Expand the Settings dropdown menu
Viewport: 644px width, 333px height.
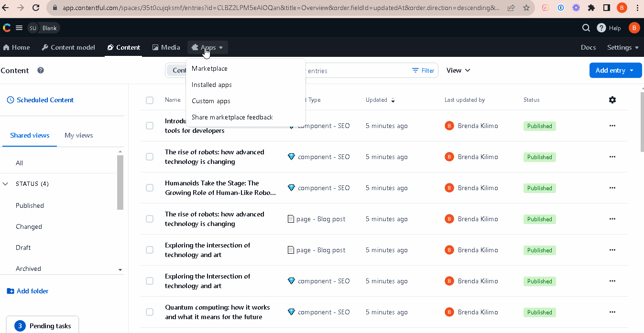point(622,47)
